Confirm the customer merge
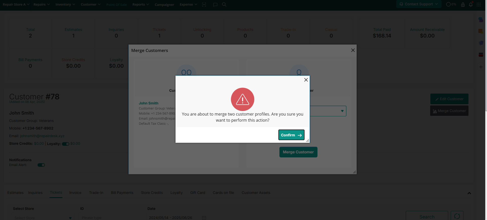 [291, 135]
